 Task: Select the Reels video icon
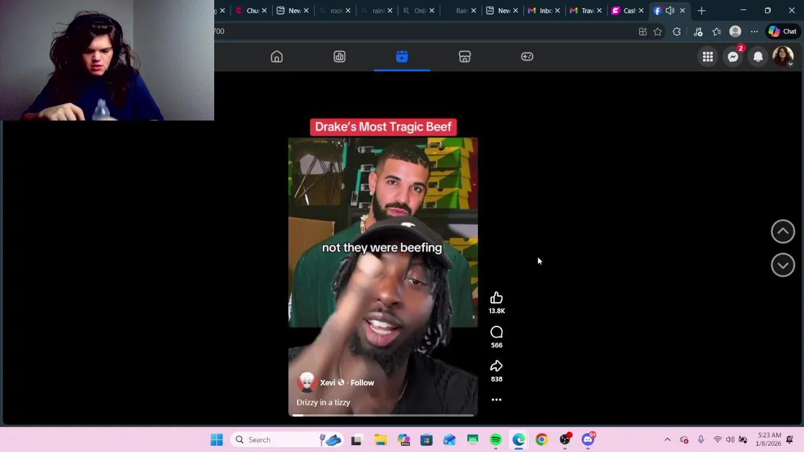(x=402, y=56)
